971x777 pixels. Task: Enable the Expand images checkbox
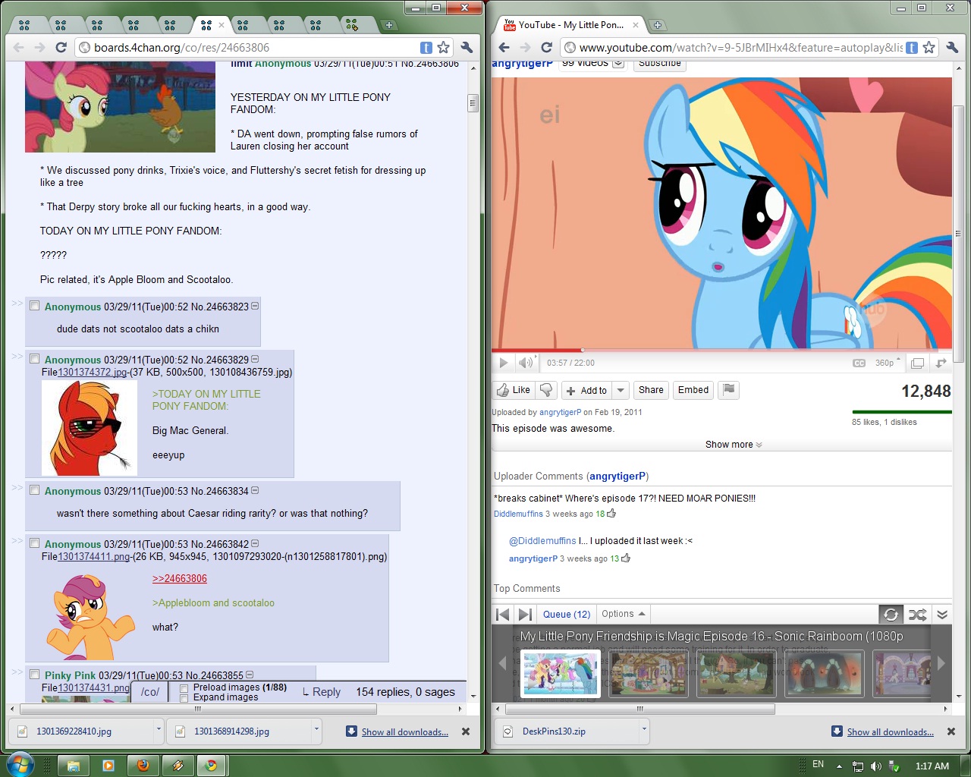[x=184, y=698]
